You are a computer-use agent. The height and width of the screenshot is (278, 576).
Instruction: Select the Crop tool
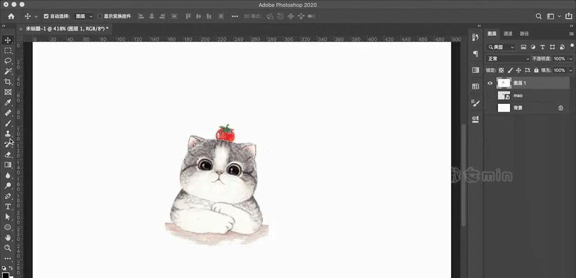pos(7,82)
